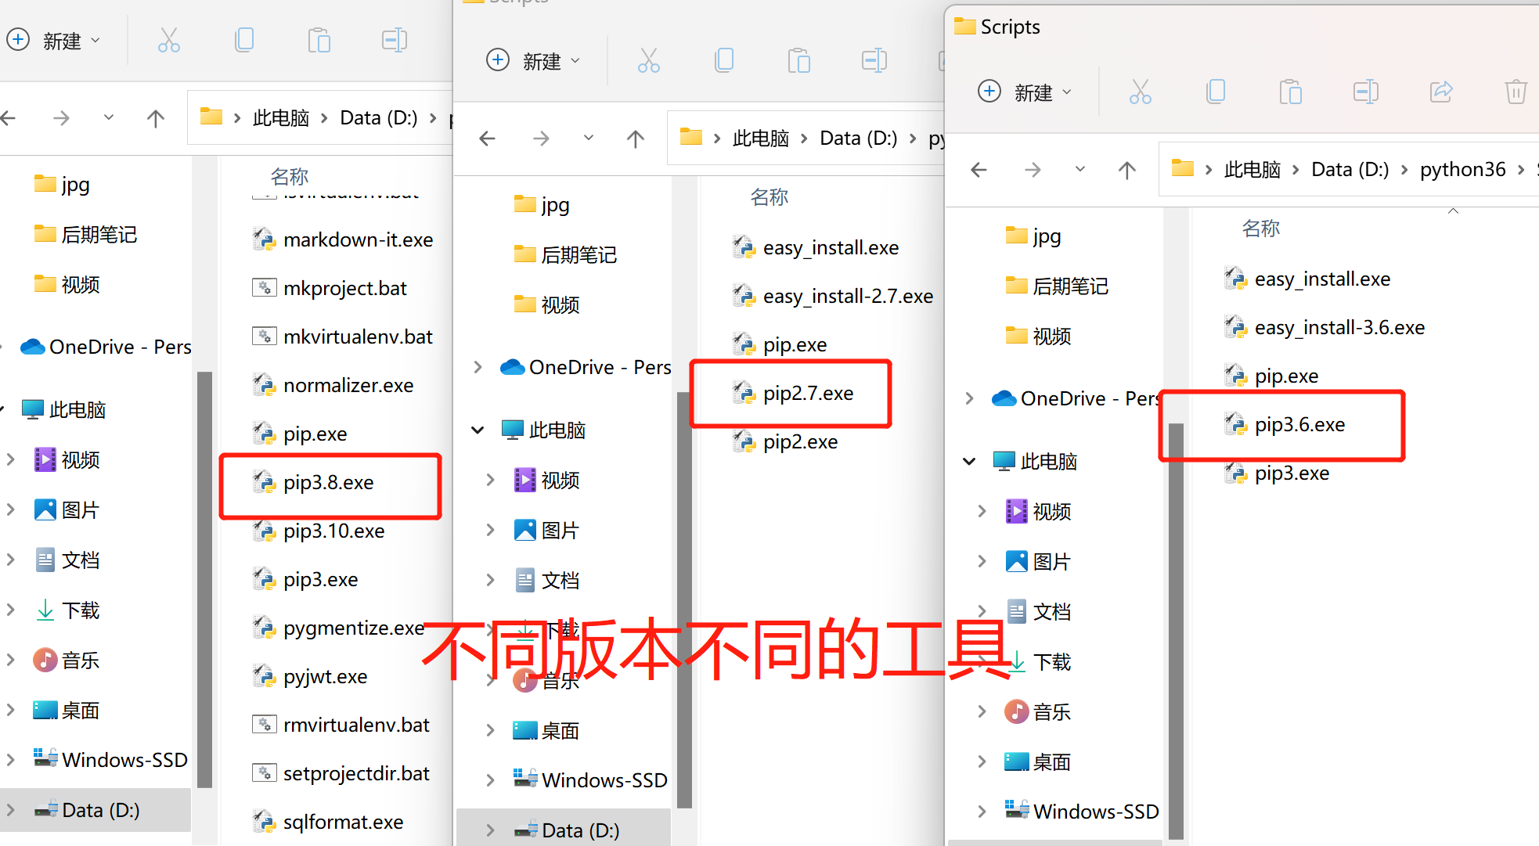Expand OneDrive node in middle window

tap(478, 367)
